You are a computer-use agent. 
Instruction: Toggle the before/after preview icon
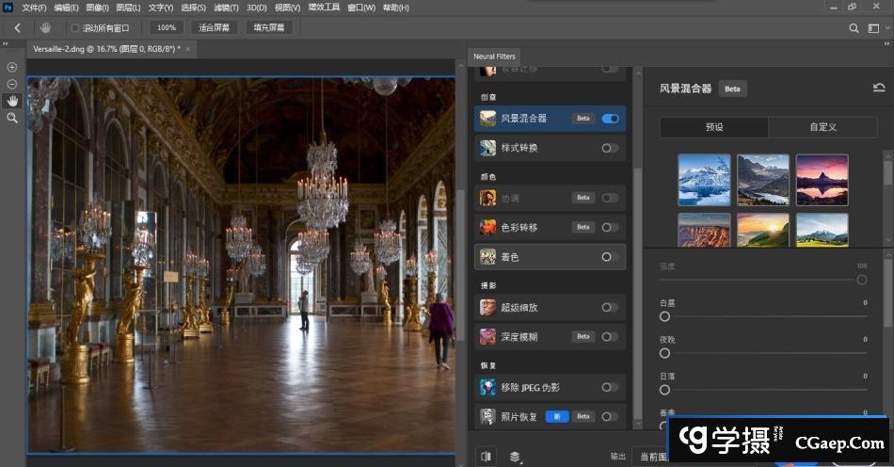point(486,457)
